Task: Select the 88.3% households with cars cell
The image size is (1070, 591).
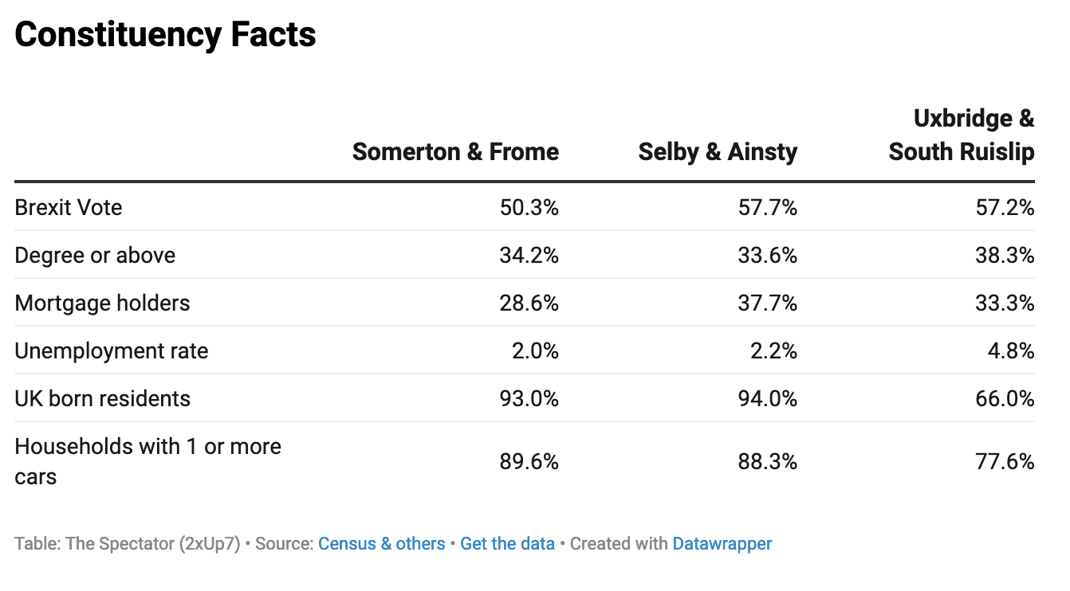Action: pyautogui.click(x=768, y=462)
